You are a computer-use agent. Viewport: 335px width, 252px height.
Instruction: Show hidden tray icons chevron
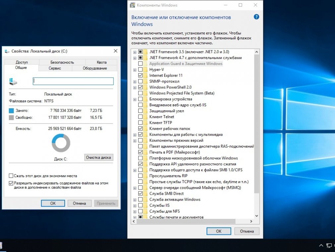point(321,245)
